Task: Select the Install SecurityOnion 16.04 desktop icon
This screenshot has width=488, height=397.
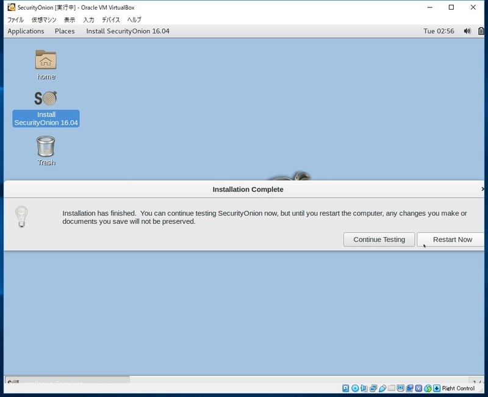Action: (46, 109)
